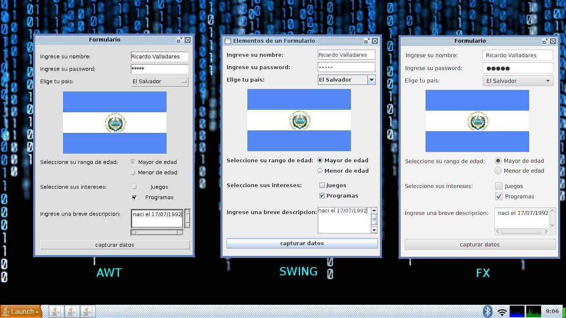Maximize the Swing Elementos de un Formulario window
Viewport: 566px width, 318px height.
coord(367,41)
